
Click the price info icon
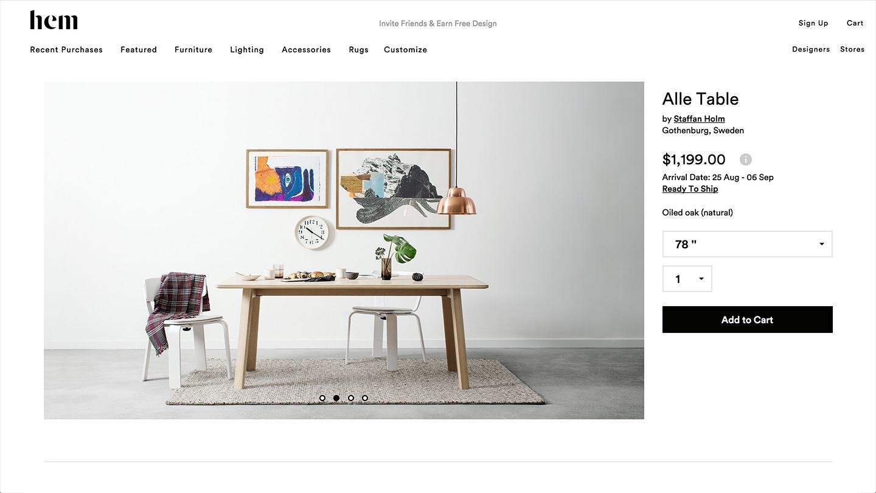point(746,159)
